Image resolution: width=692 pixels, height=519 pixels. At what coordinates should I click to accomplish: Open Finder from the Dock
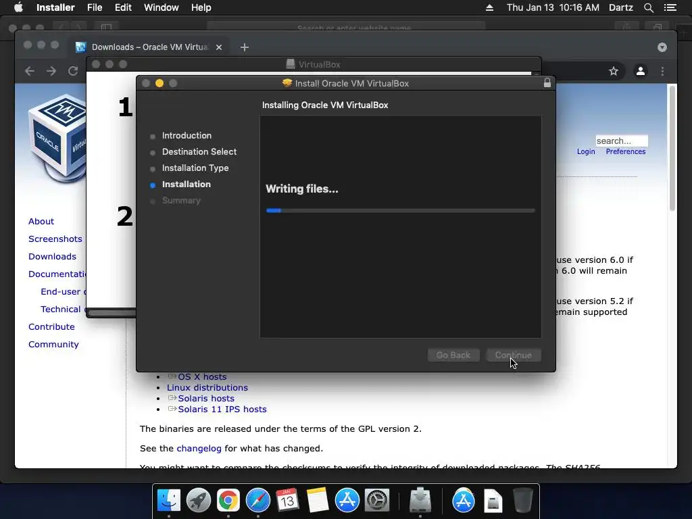[168, 501]
